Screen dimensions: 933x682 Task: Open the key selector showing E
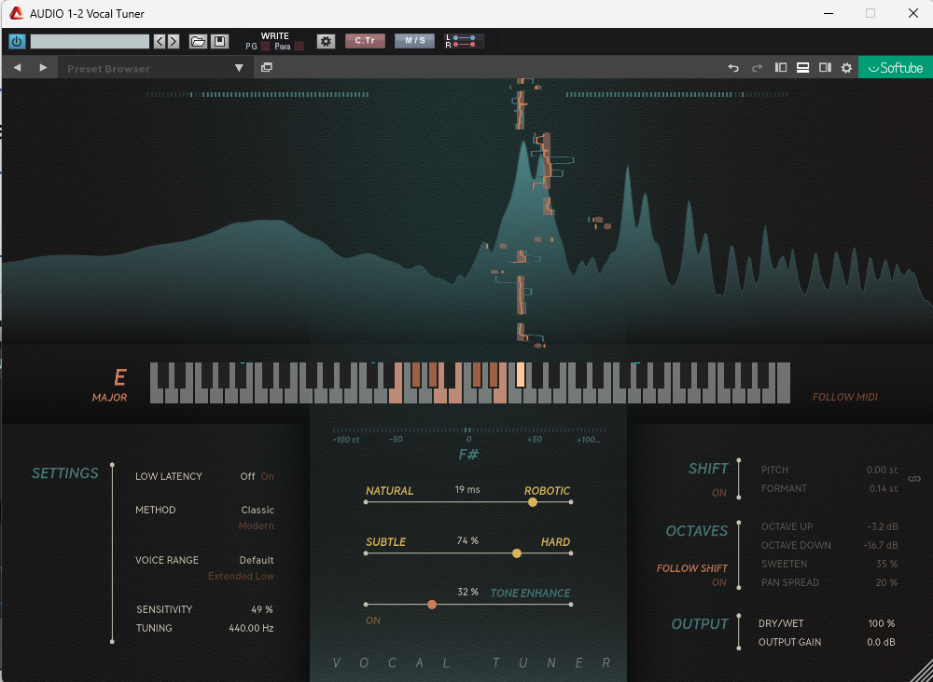click(x=120, y=377)
